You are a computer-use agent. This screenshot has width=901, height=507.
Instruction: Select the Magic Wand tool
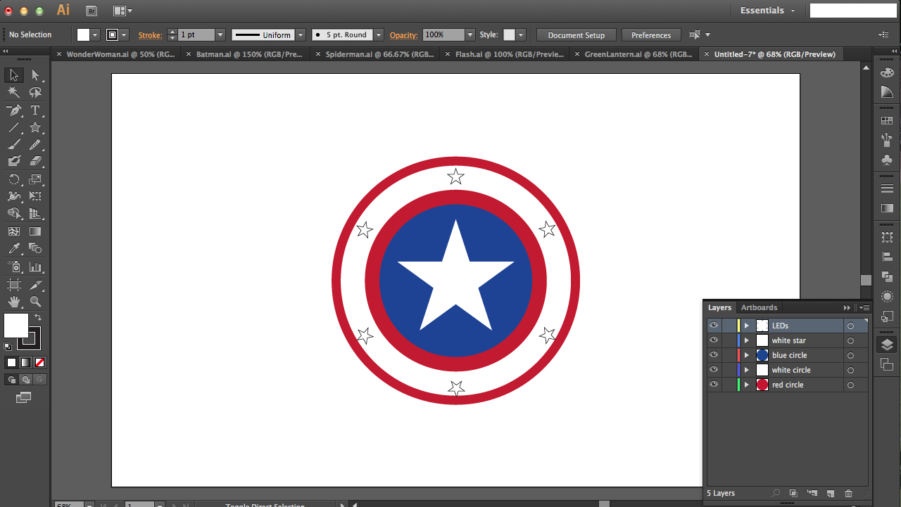click(13, 93)
